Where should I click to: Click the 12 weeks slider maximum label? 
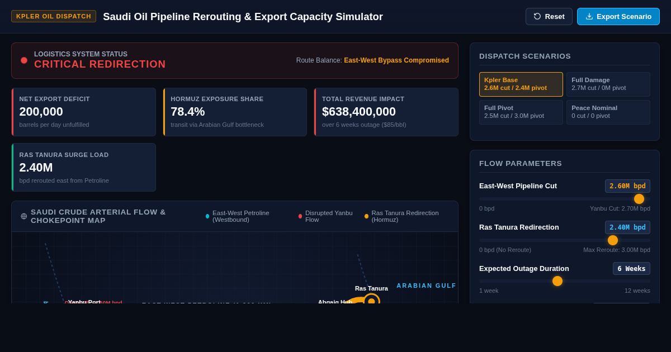(637, 291)
